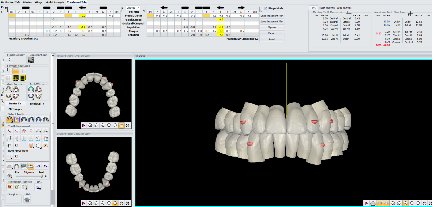Toggle the upper arch icon in Select Teeth
The height and width of the screenshot is (207, 437).
tap(9, 119)
